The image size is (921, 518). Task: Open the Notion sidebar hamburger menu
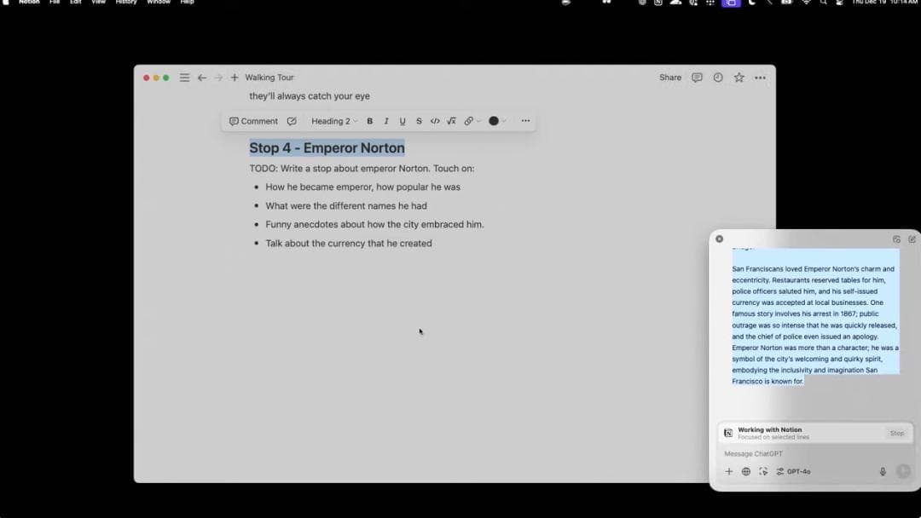(x=184, y=78)
